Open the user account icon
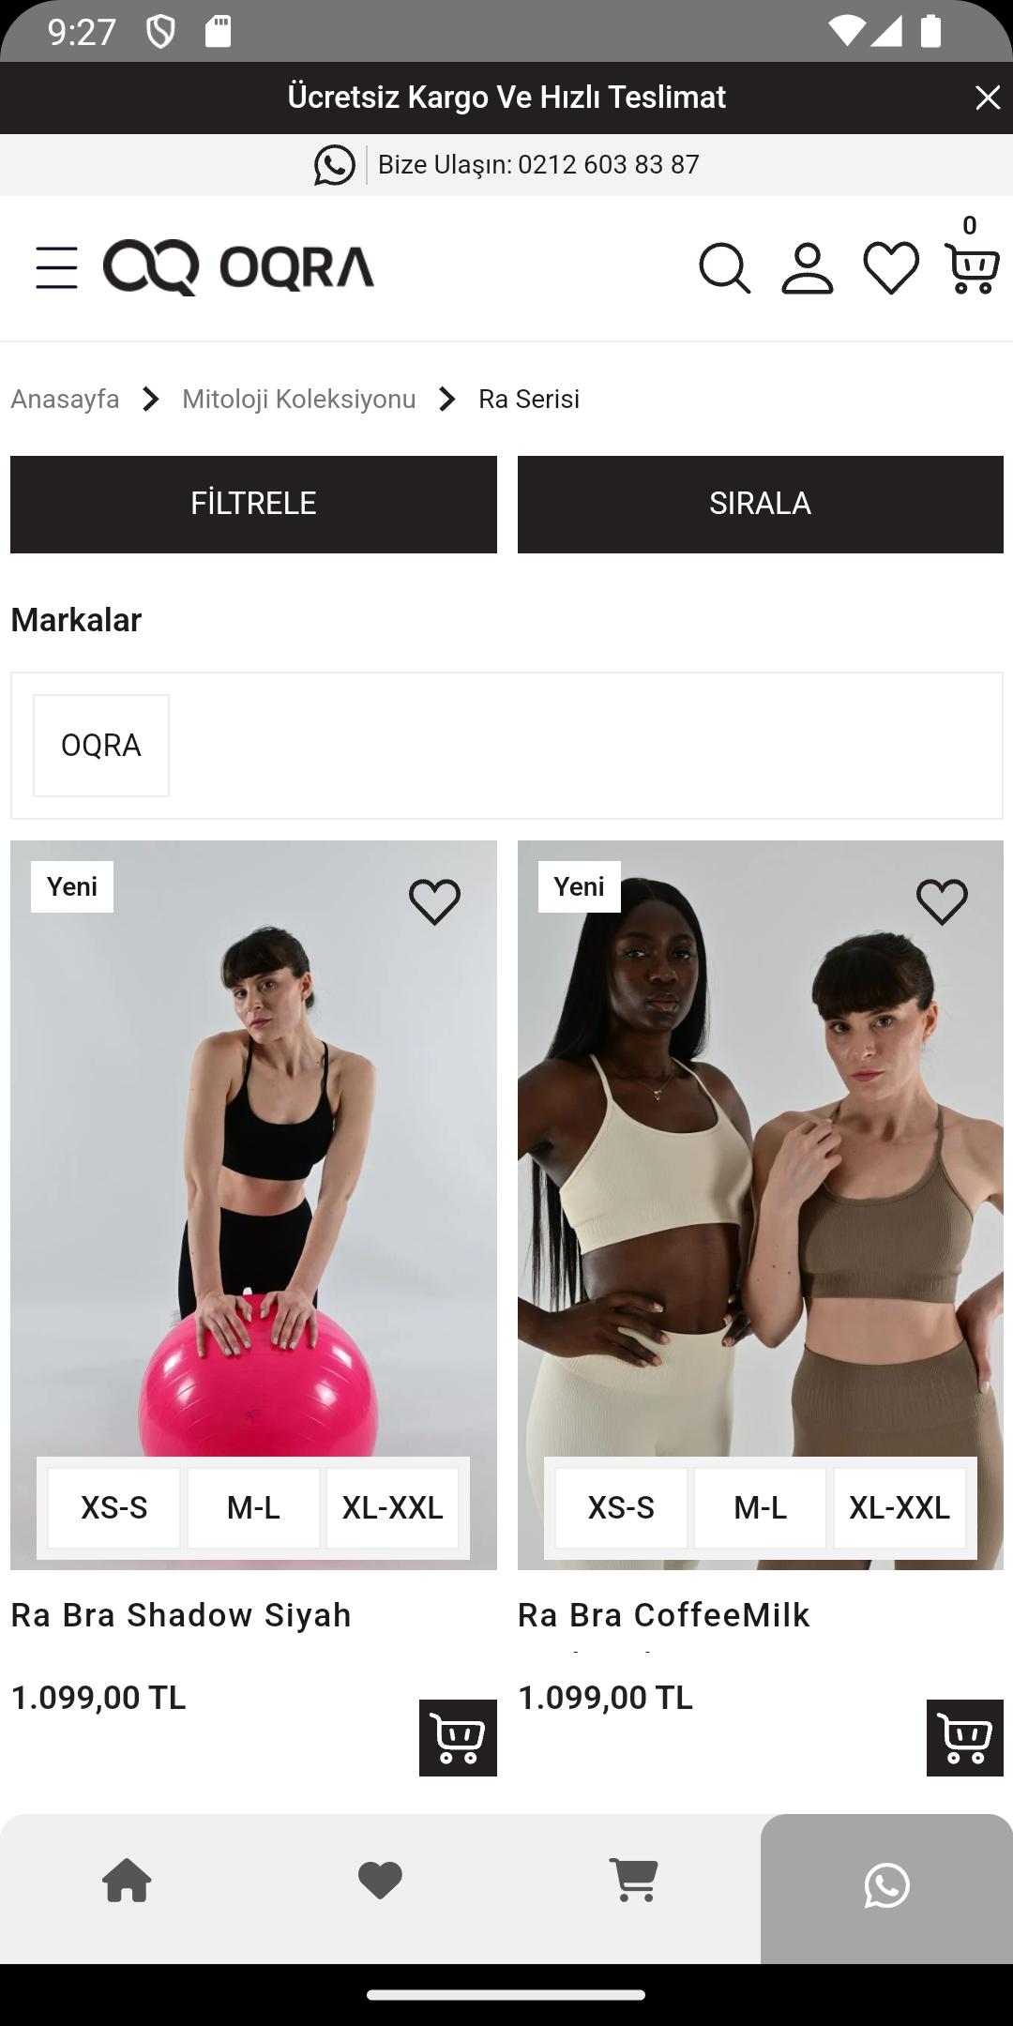Image resolution: width=1013 pixels, height=2026 pixels. click(x=808, y=268)
